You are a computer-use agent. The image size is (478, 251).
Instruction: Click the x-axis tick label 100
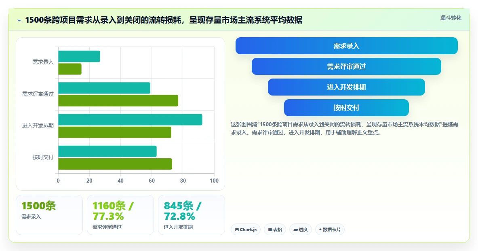[x=214, y=181]
